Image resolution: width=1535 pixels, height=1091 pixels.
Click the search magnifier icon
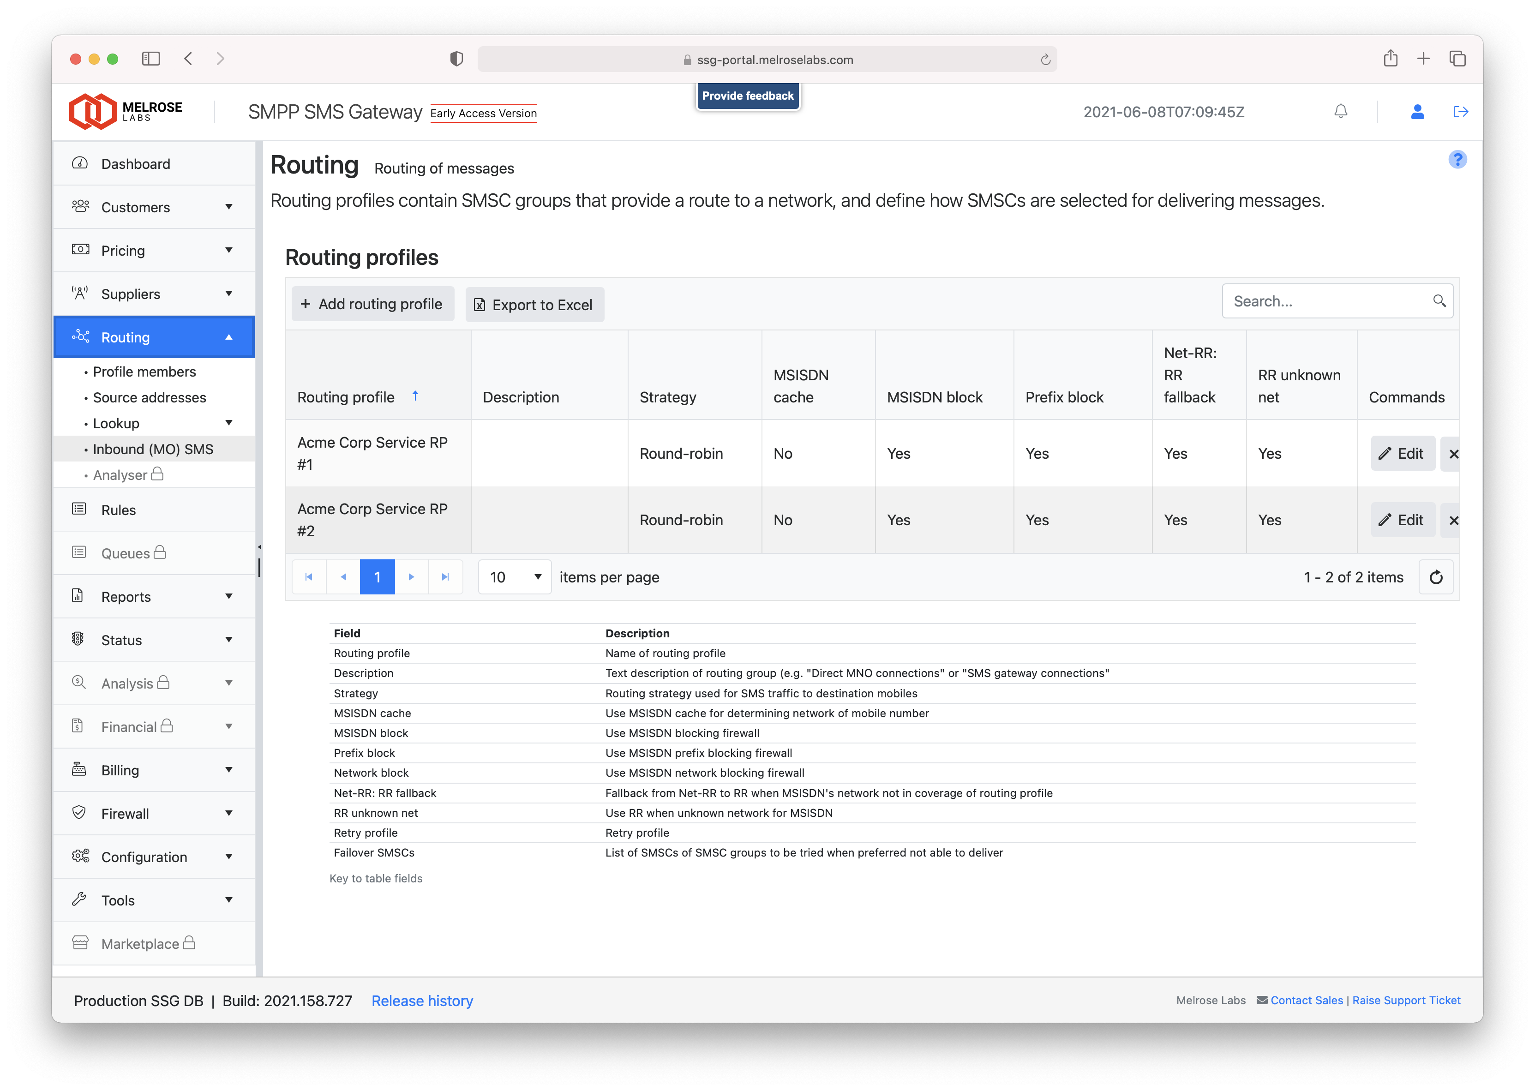click(x=1439, y=301)
